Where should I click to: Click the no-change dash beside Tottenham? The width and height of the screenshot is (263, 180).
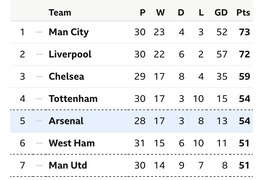(x=39, y=99)
